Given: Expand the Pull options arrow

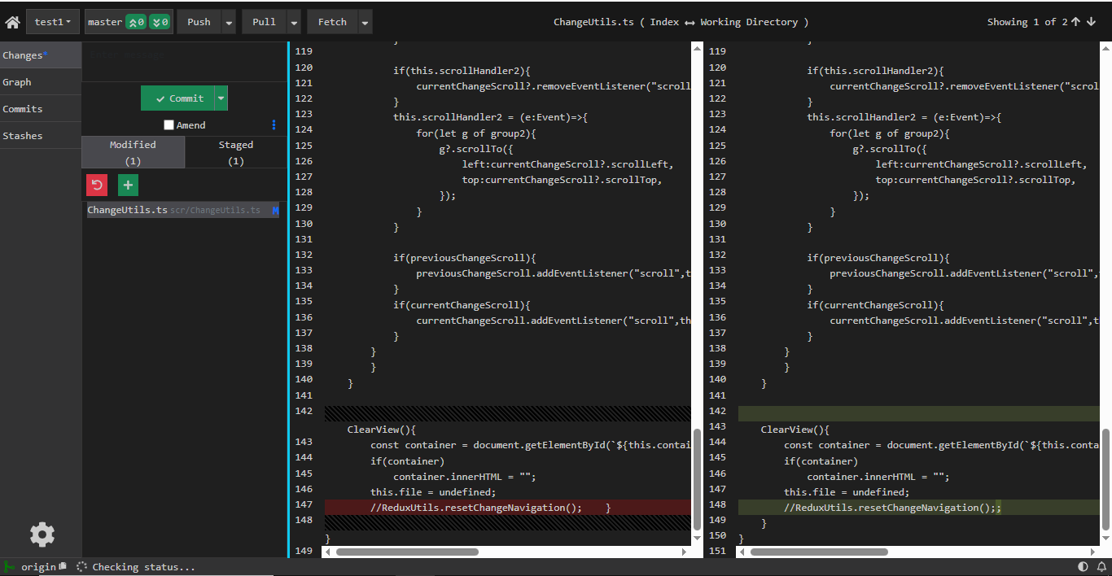Looking at the screenshot, I should [x=294, y=22].
